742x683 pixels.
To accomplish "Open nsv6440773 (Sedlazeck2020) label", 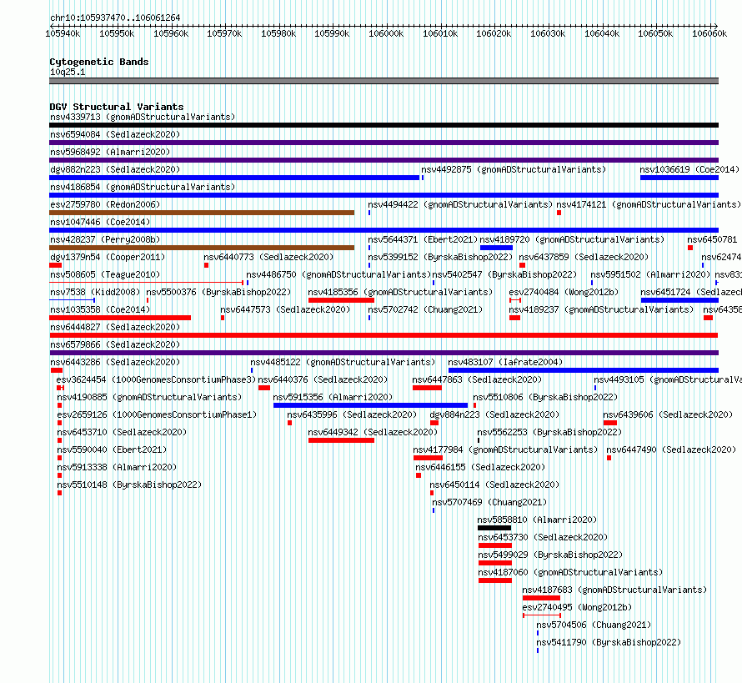I will pyautogui.click(x=268, y=257).
